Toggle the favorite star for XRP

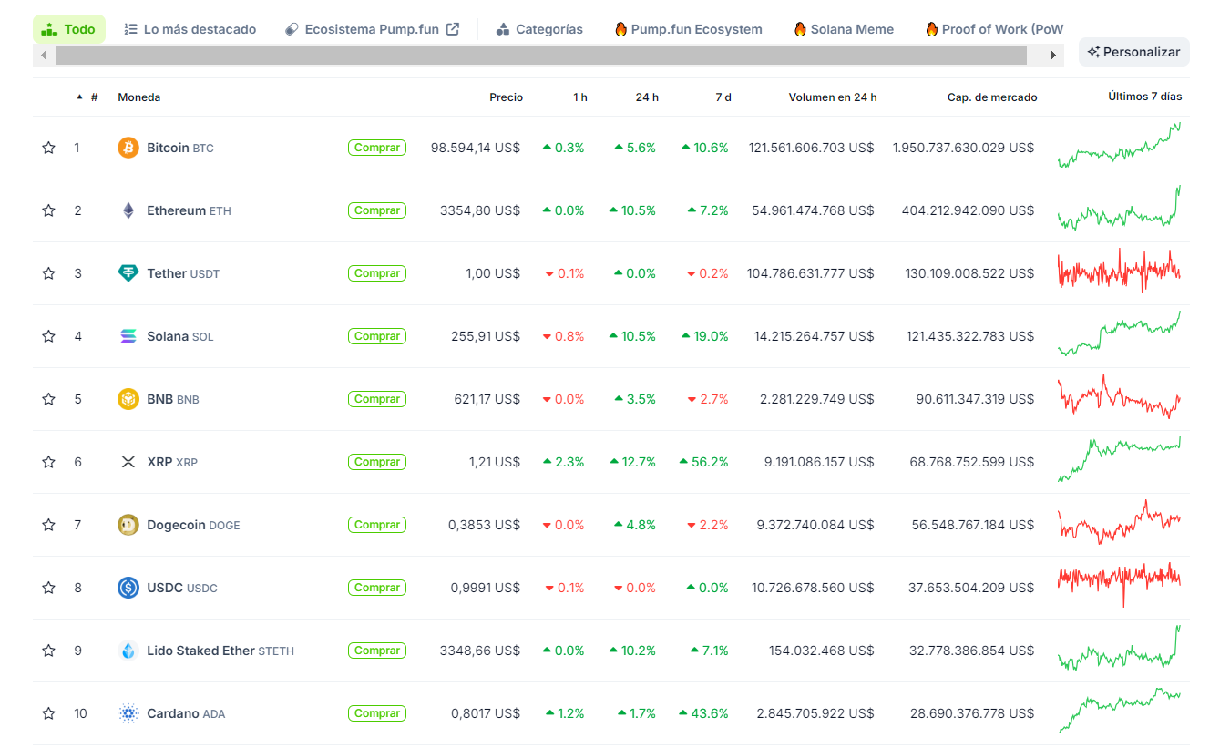click(48, 462)
